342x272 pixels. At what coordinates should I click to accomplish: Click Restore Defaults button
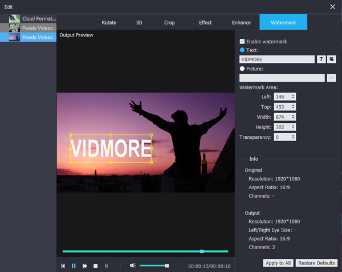316,263
